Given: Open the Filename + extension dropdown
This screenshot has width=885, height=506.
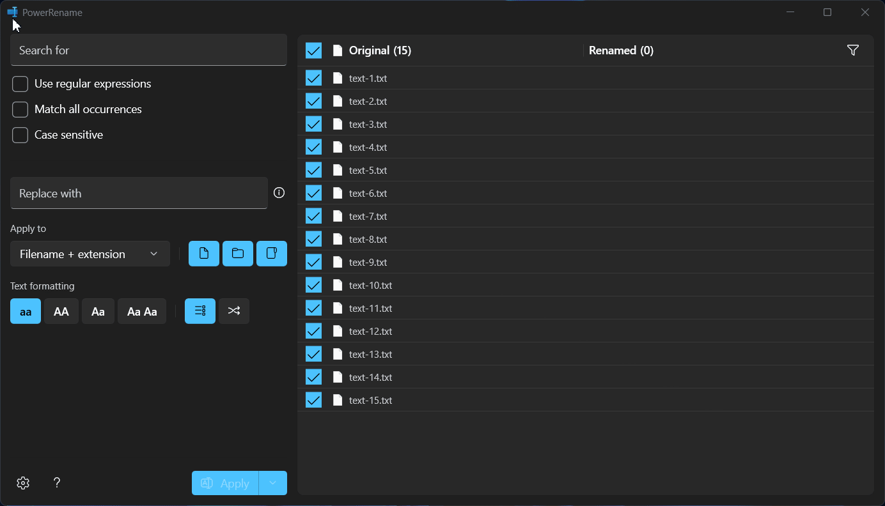Looking at the screenshot, I should tap(90, 254).
